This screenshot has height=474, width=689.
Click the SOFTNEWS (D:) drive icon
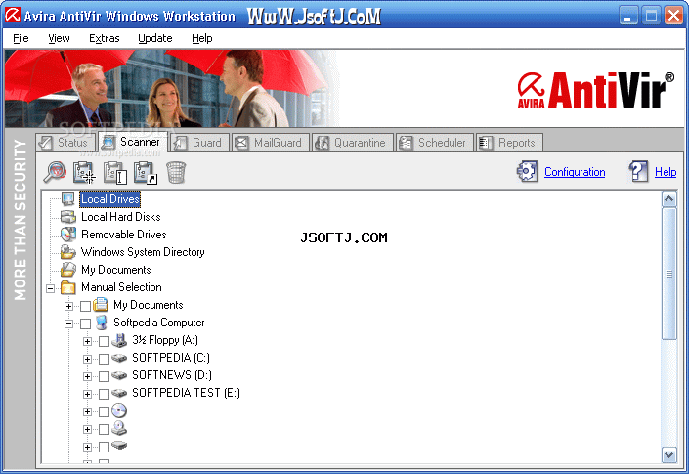pyautogui.click(x=119, y=375)
